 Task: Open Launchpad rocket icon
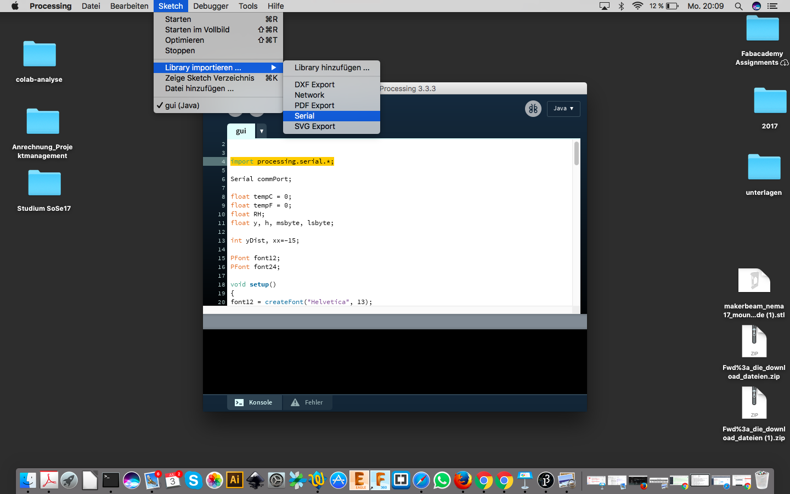pyautogui.click(x=69, y=480)
